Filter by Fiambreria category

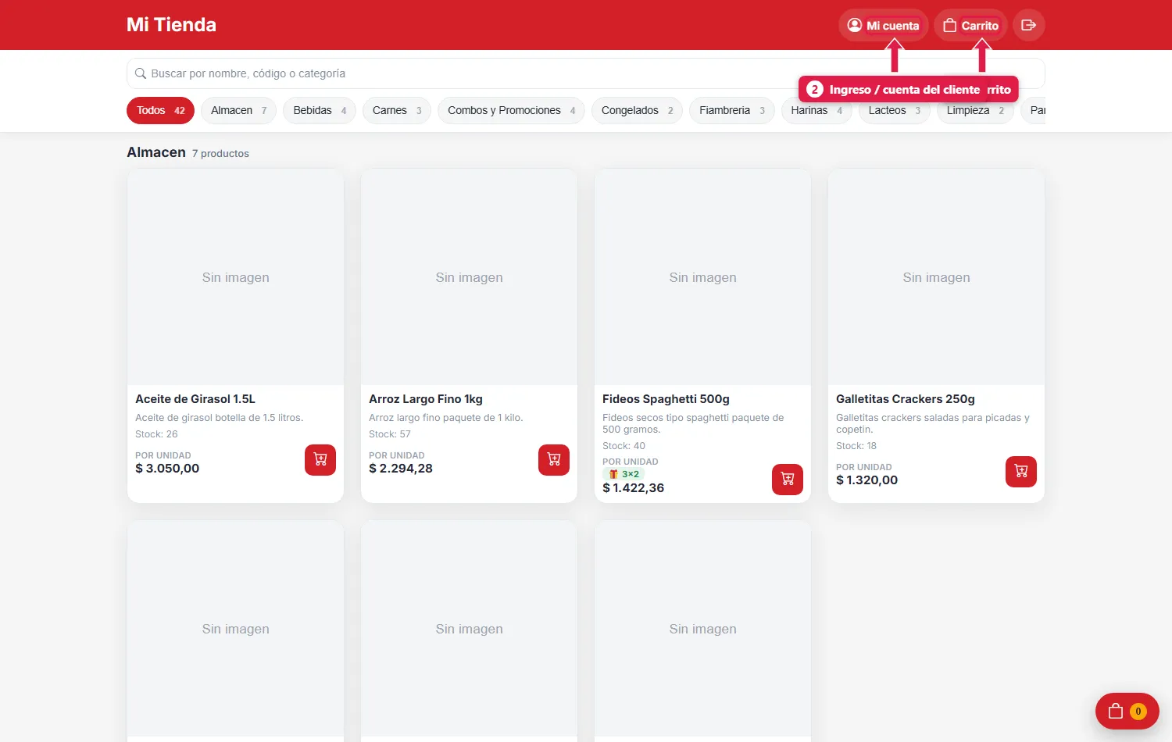coord(732,110)
